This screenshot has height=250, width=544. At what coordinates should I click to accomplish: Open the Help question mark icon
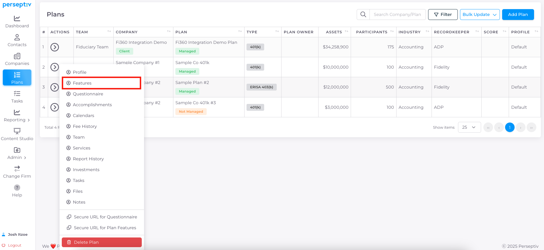pos(17,188)
